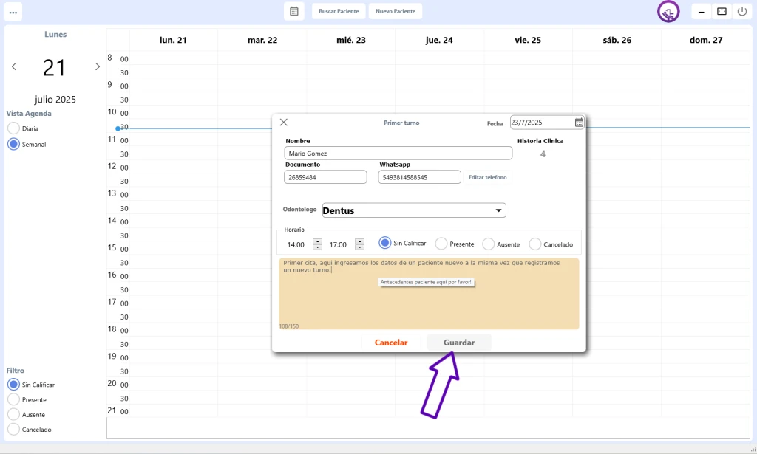The height and width of the screenshot is (454, 757).
Task: Click the power off icon
Action: click(x=742, y=12)
